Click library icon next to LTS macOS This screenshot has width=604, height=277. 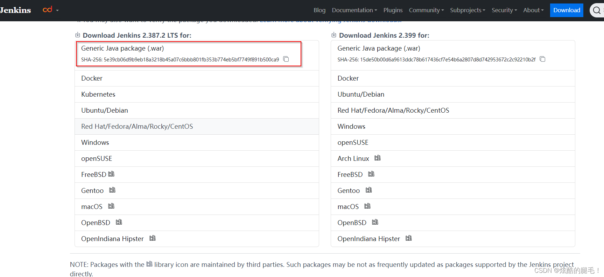pos(111,206)
